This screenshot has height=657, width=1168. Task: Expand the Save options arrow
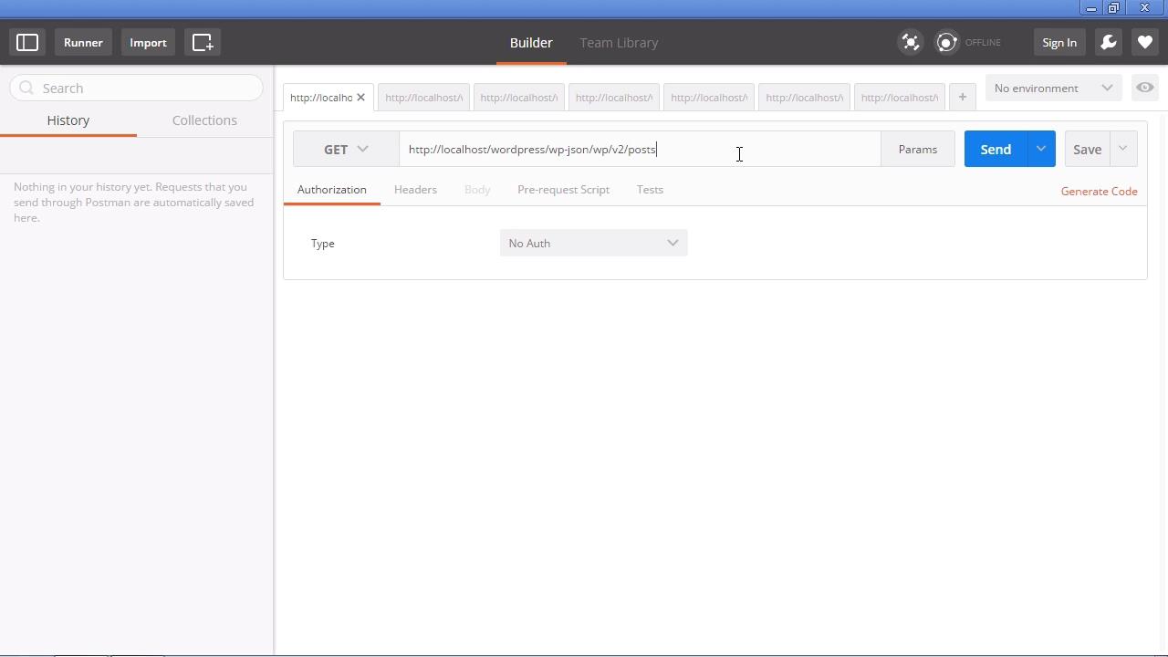pos(1123,150)
